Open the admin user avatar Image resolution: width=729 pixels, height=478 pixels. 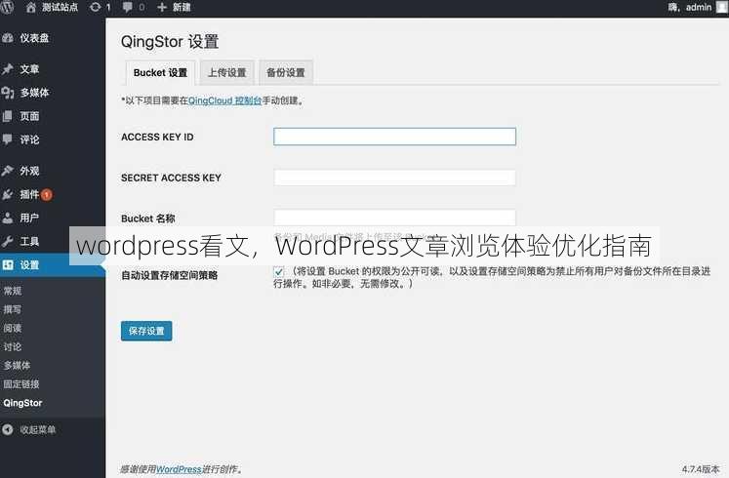point(722,7)
